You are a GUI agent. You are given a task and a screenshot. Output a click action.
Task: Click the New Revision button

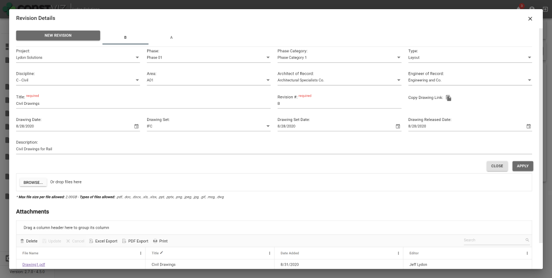tap(58, 35)
